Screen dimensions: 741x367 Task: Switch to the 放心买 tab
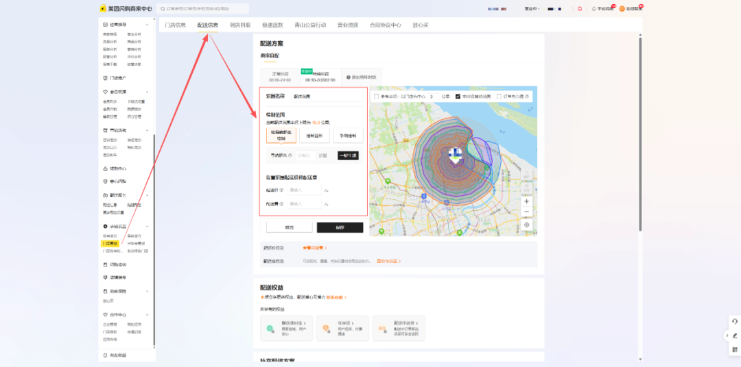click(x=420, y=25)
